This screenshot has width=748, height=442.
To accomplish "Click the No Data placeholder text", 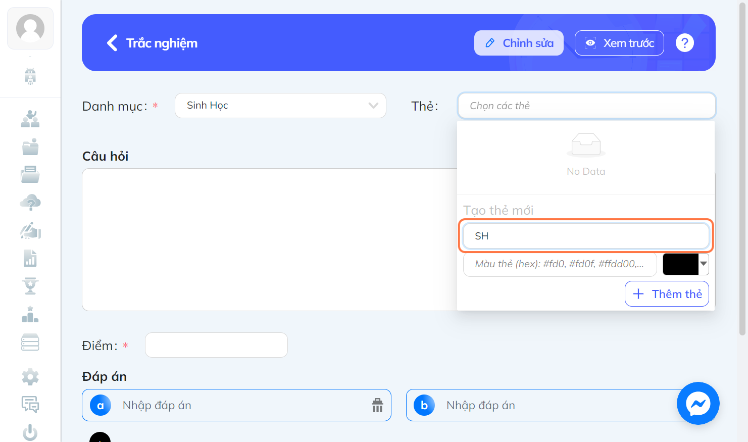I will 586,171.
